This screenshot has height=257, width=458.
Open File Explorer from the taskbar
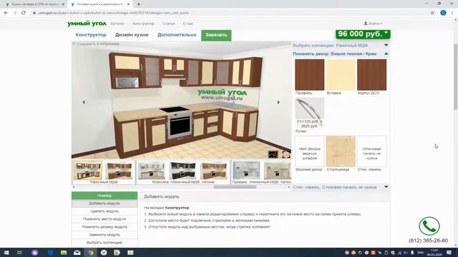pos(64,253)
